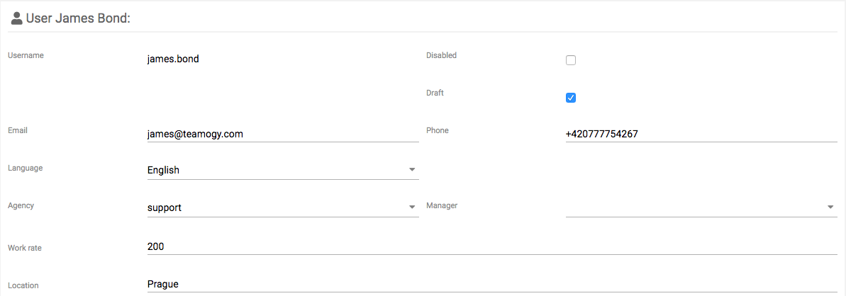The image size is (846, 296).
Task: Click the user profile icon beside the title
Action: (17, 19)
